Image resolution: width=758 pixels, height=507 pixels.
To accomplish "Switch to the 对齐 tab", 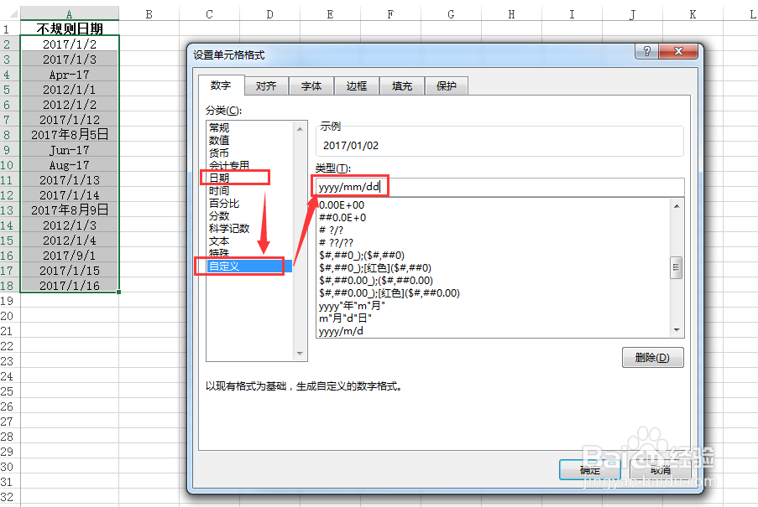I will (x=266, y=86).
